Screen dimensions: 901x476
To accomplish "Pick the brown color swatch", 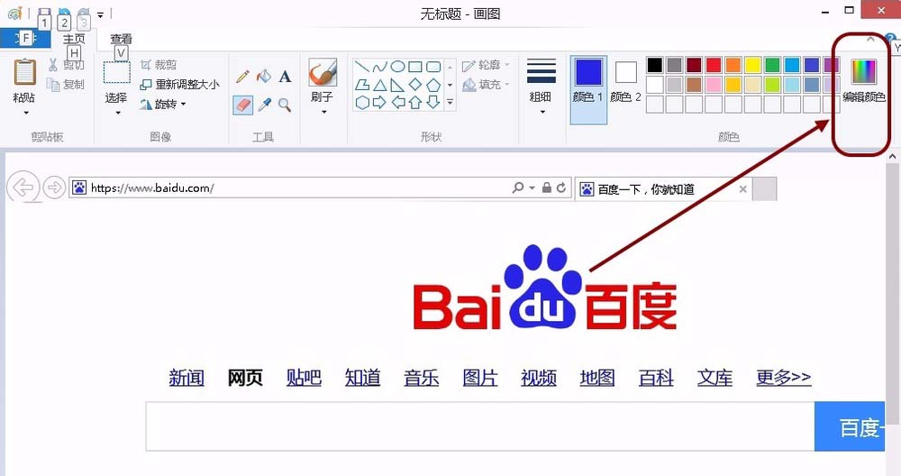I will pos(694,85).
